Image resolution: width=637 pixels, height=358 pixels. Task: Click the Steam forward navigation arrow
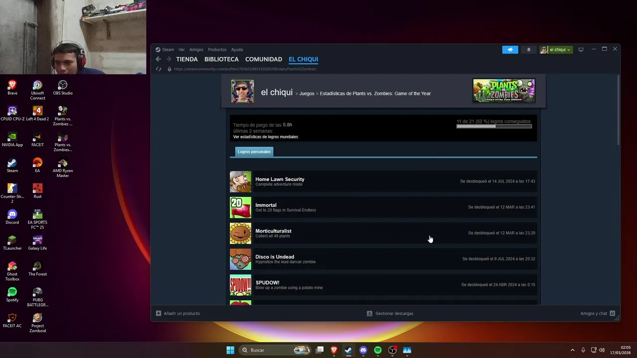(169, 59)
